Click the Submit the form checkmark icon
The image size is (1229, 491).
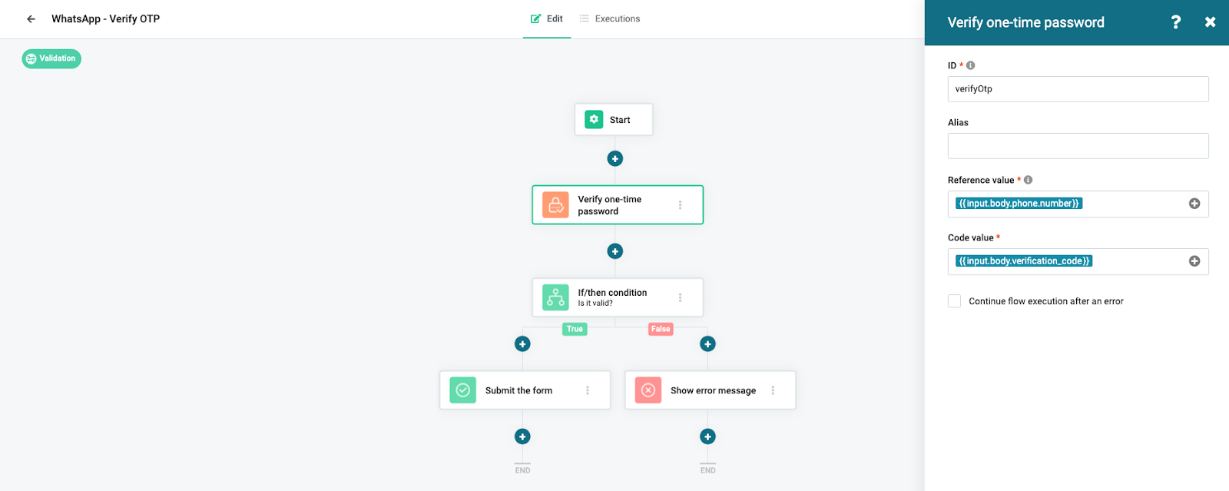coord(462,390)
